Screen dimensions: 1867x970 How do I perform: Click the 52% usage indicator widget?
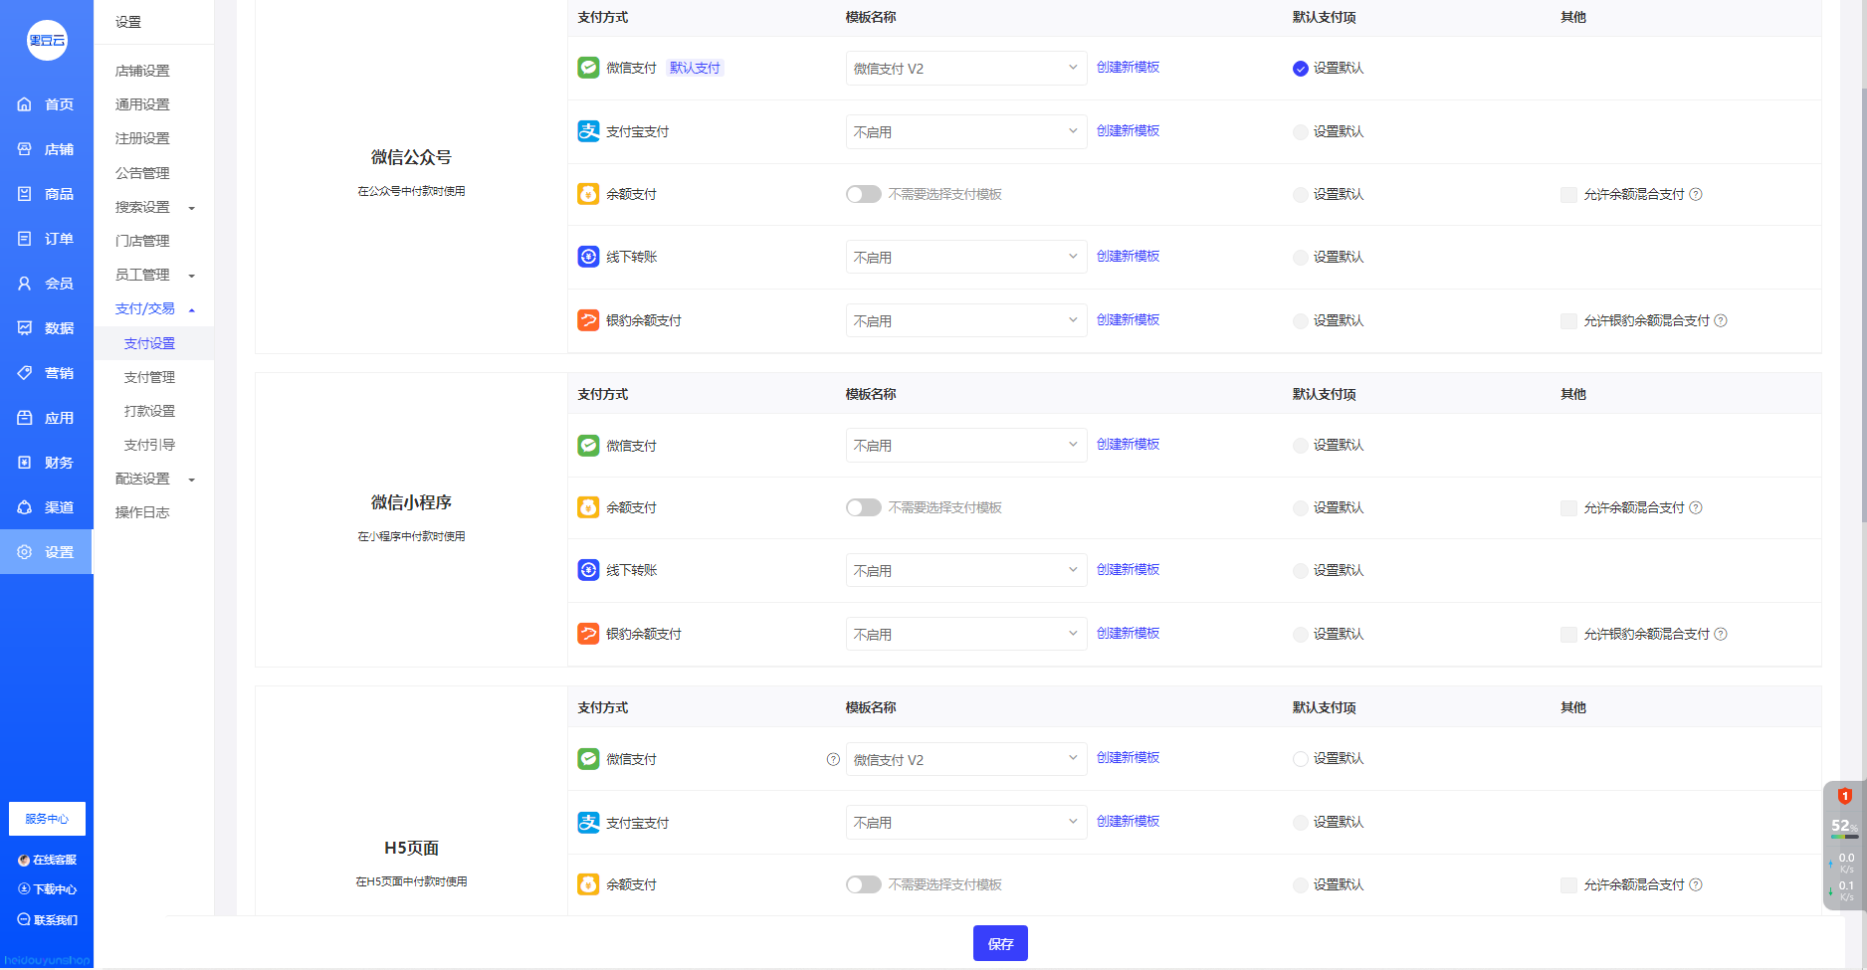[x=1844, y=827]
